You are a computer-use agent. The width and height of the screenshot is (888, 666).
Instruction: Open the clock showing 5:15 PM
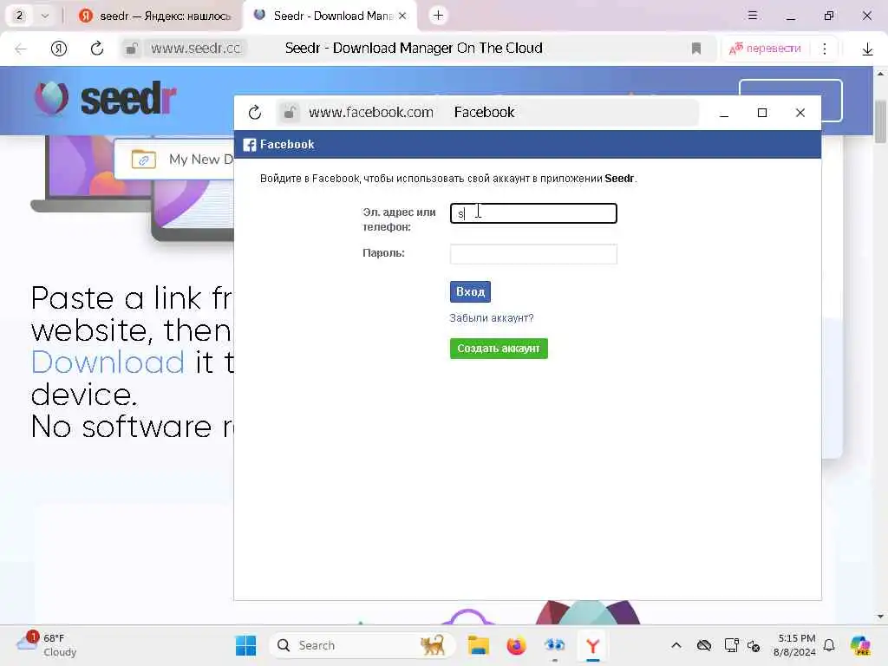pyautogui.click(x=794, y=645)
